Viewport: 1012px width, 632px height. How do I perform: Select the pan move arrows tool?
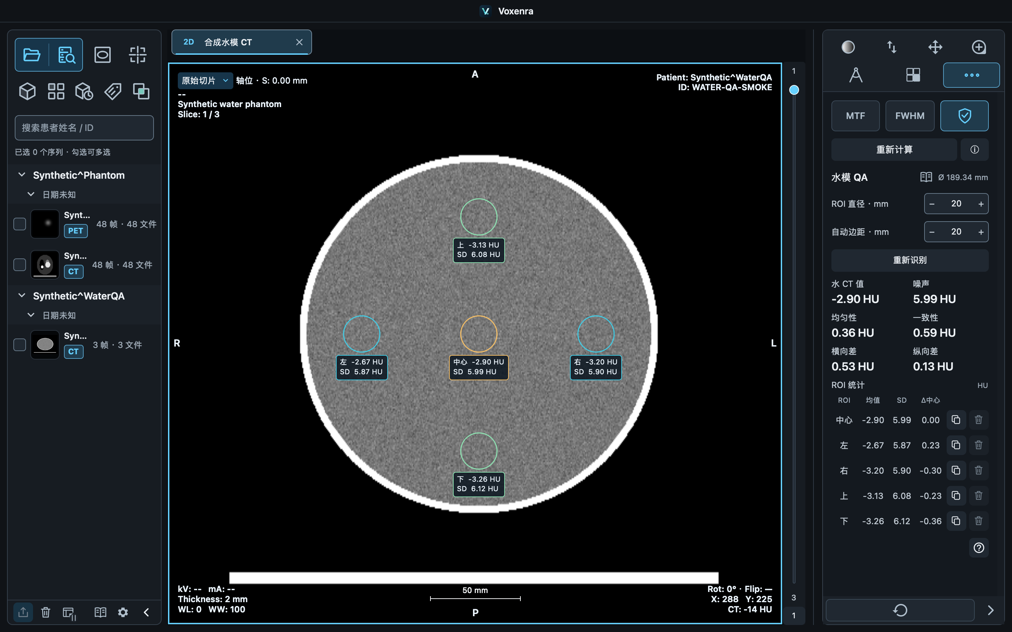click(x=935, y=47)
